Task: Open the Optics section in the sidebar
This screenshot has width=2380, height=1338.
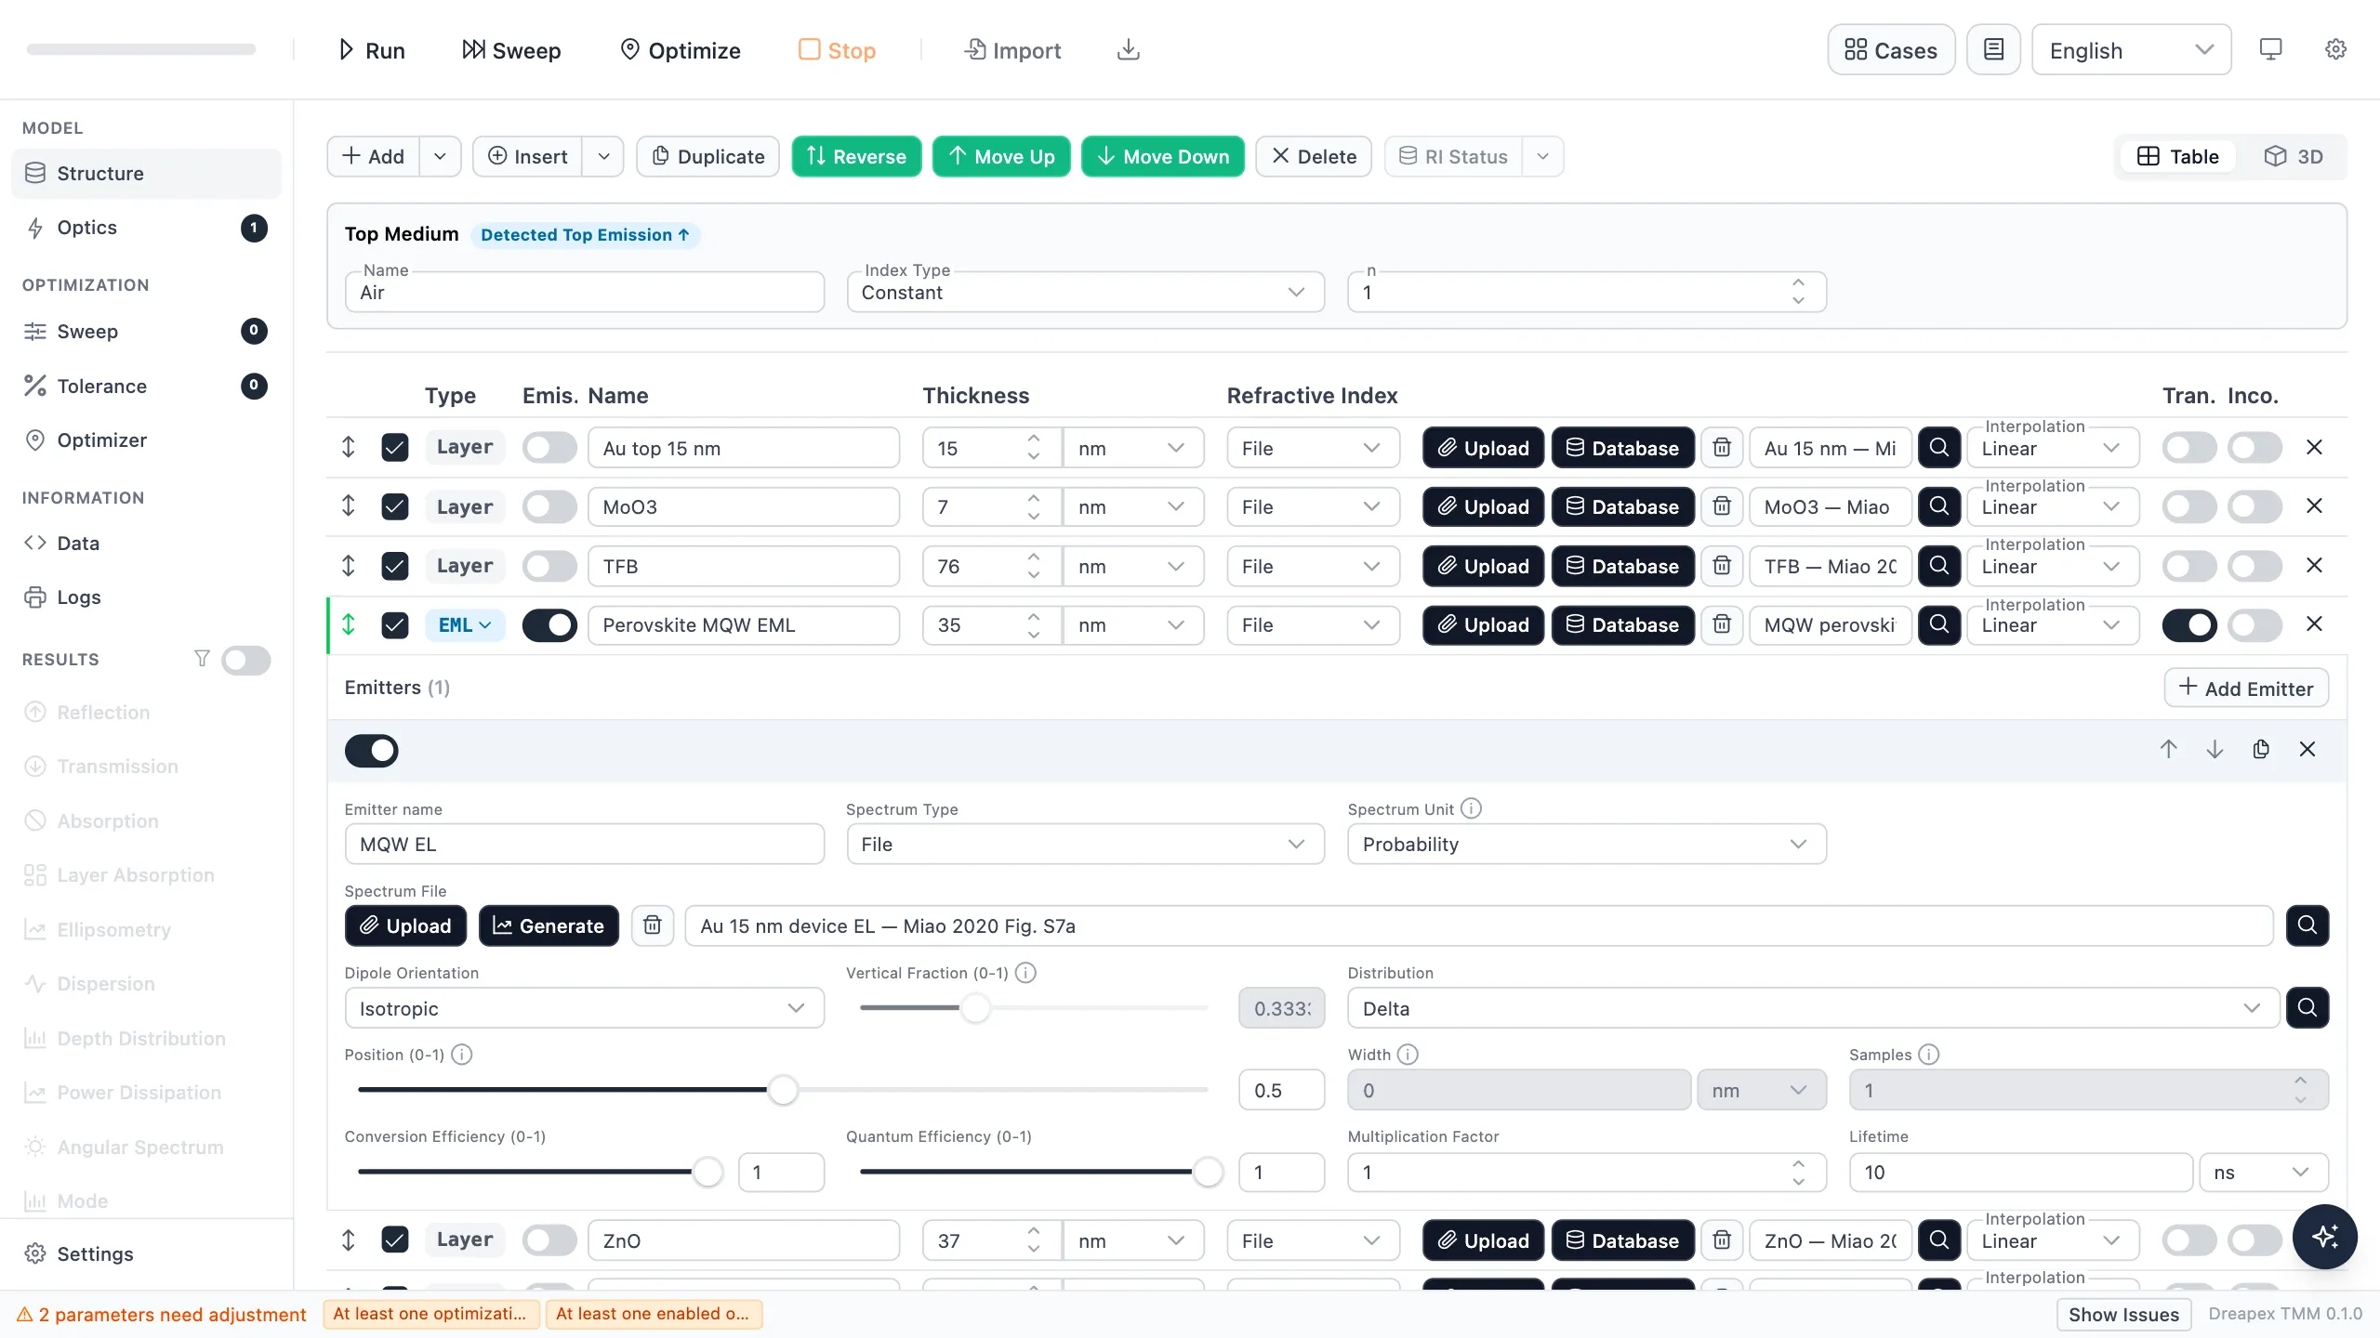Action: click(146, 228)
